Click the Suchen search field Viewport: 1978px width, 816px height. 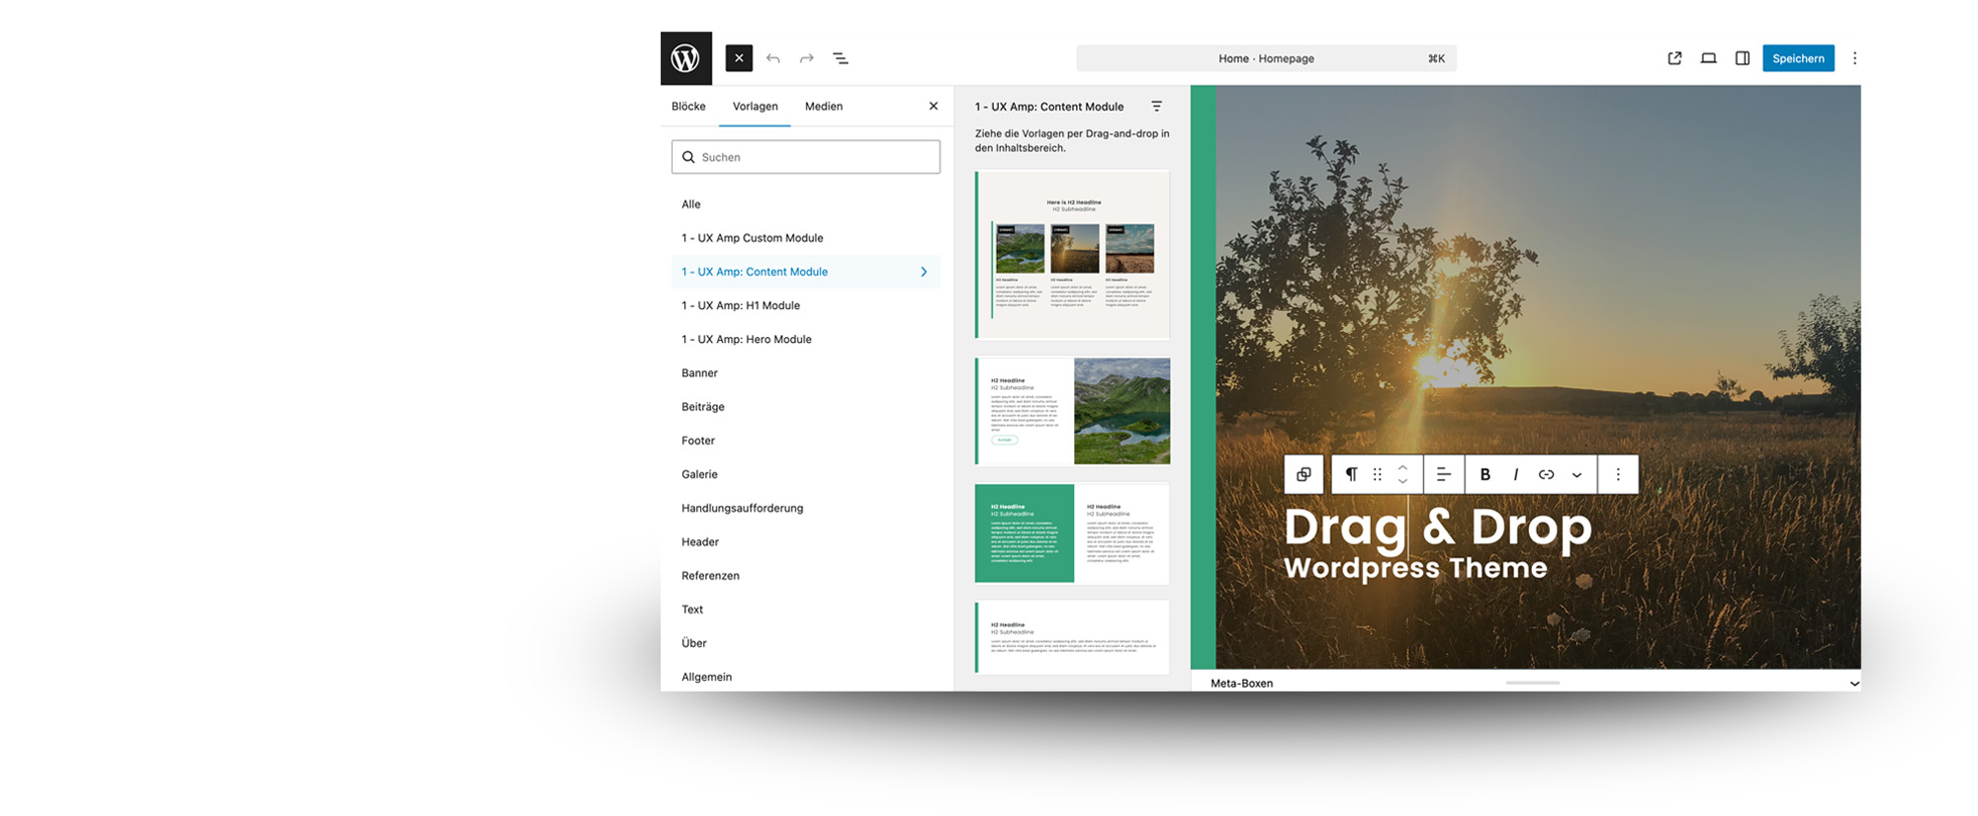point(806,157)
